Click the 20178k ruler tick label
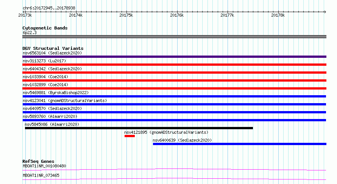337x184 pixels. 278,15
